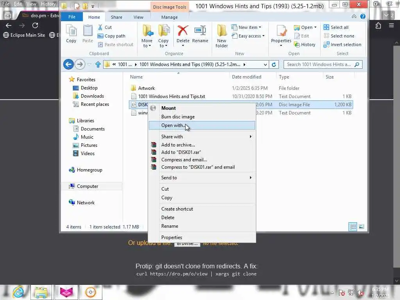400x300 pixels.
Task: Open Downloads in Favorites sidebar
Action: coord(89,96)
